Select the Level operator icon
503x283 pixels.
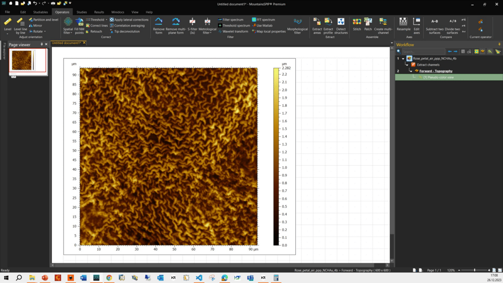[8, 23]
